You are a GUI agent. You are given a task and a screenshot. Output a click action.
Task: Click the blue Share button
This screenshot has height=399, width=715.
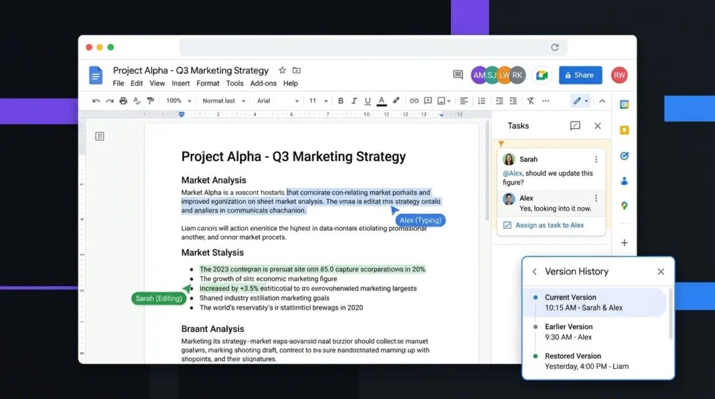coord(580,75)
